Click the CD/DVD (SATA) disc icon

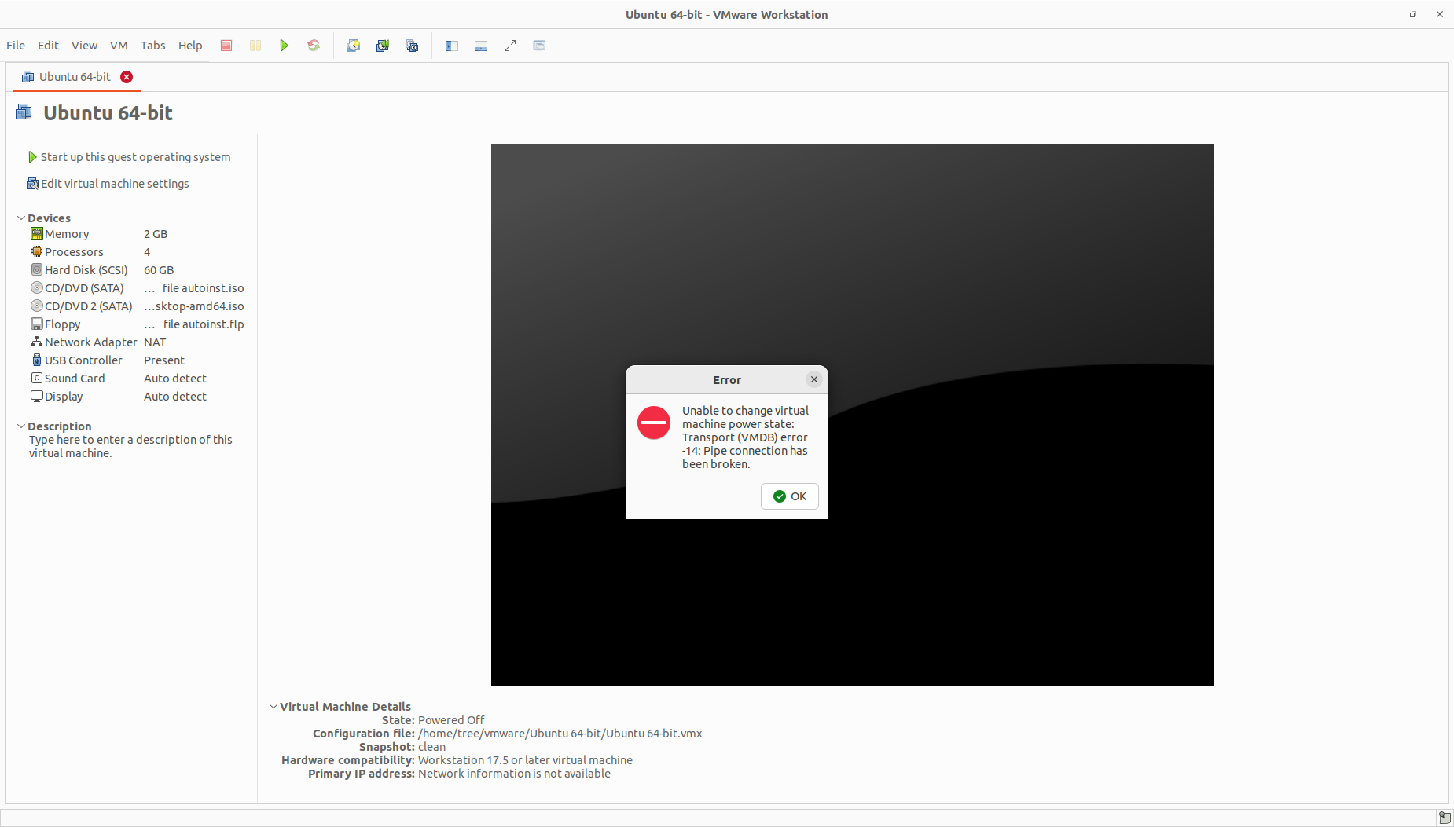coord(36,287)
